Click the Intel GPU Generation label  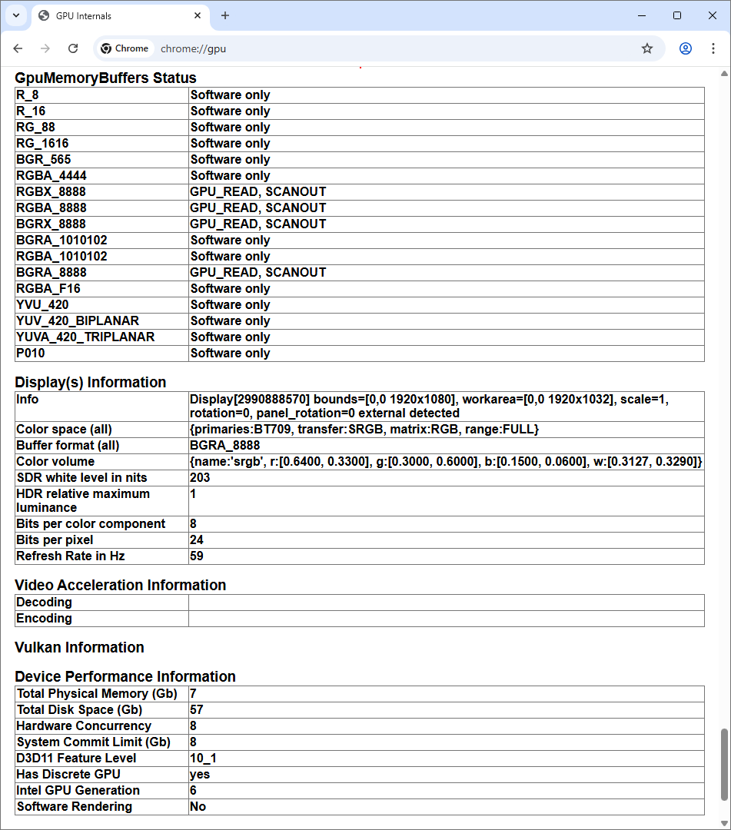click(x=78, y=791)
